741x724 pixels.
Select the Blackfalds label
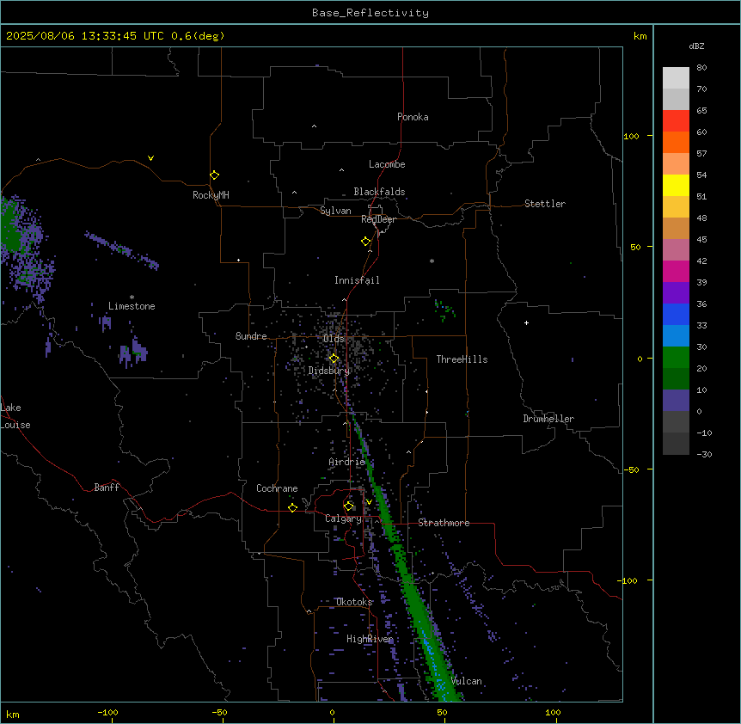pos(379,192)
